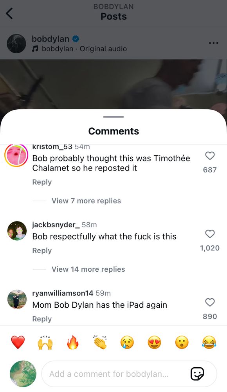This screenshot has width=227, height=392.
Task: Like the comment from kristom_53
Action: click(210, 156)
